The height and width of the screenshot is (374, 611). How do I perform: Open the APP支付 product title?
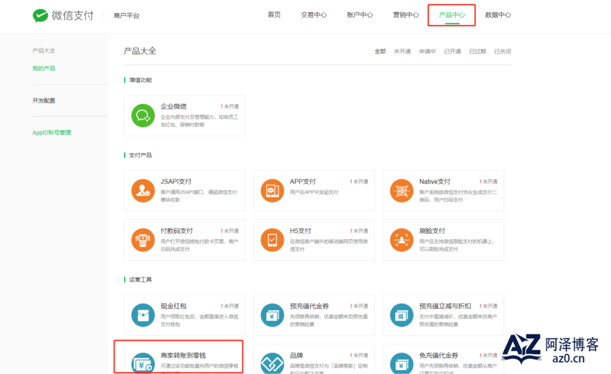coord(303,181)
